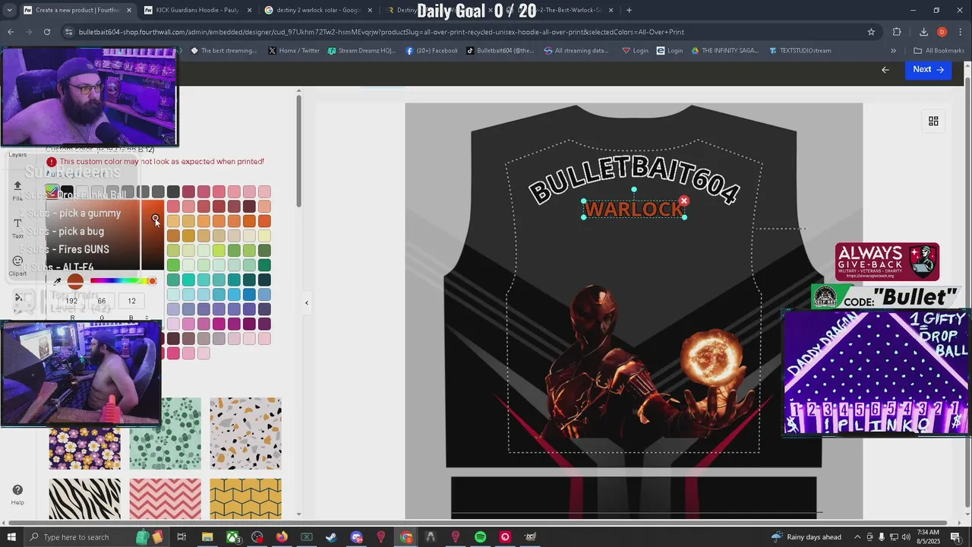The image size is (972, 547).
Task: Open Task View on the taskbar
Action: coord(181,537)
